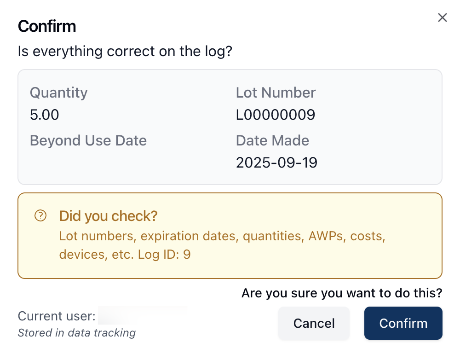
Task: Click the 'Are you sure' prompt text
Action: [342, 293]
